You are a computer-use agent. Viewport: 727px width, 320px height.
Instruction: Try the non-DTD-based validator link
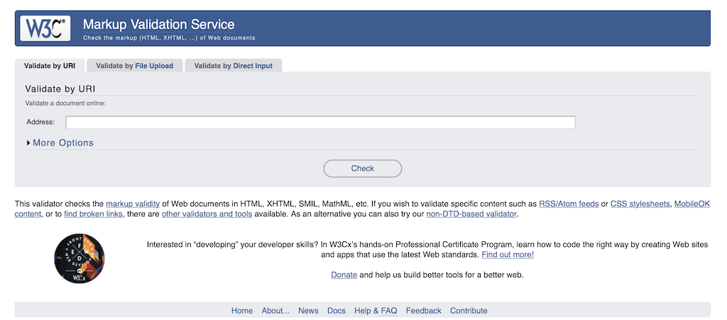(x=471, y=214)
